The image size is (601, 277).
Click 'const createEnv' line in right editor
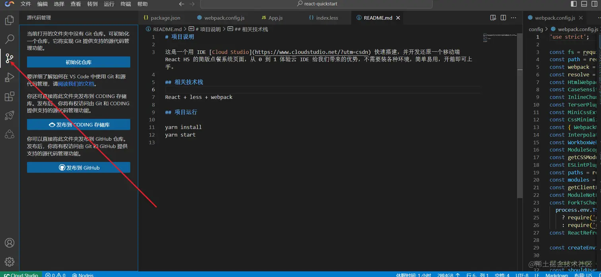(573, 248)
